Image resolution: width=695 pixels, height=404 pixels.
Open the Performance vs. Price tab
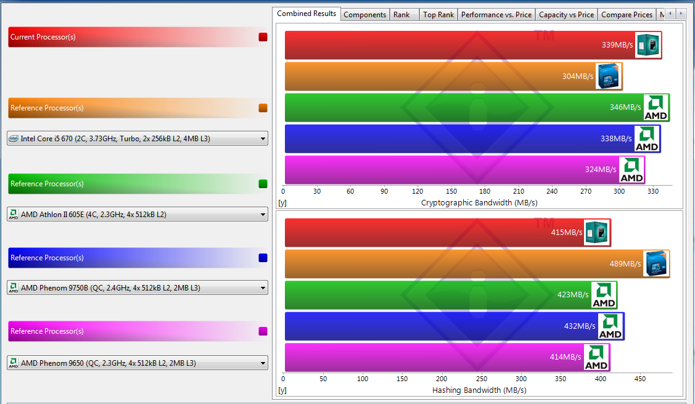click(496, 15)
